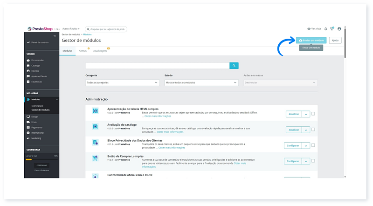
Task: Open the notifications bell
Action: coord(325,29)
